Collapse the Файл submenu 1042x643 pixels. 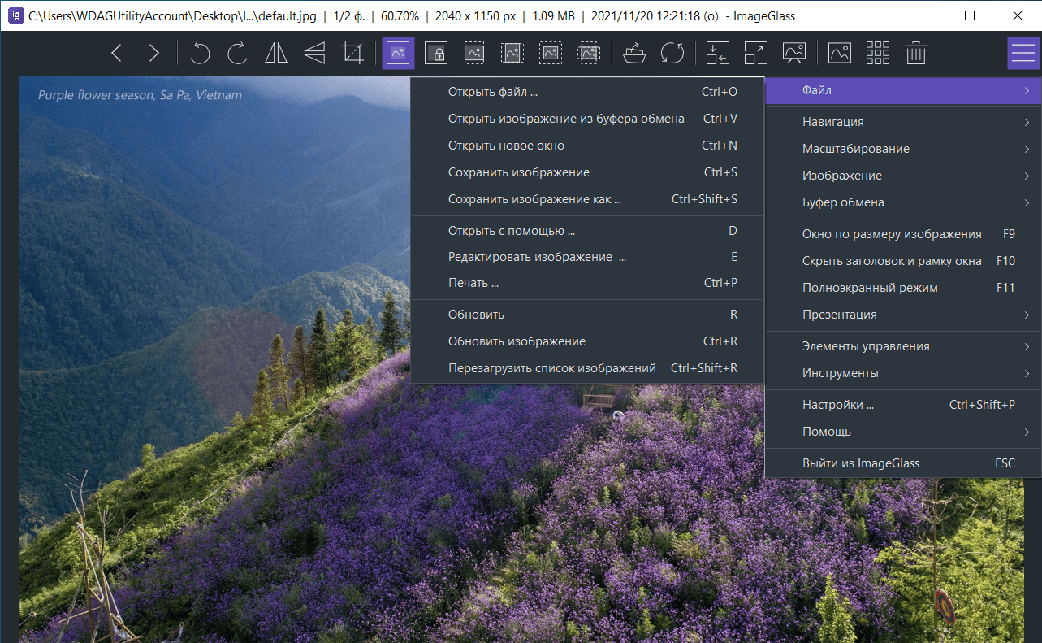903,90
